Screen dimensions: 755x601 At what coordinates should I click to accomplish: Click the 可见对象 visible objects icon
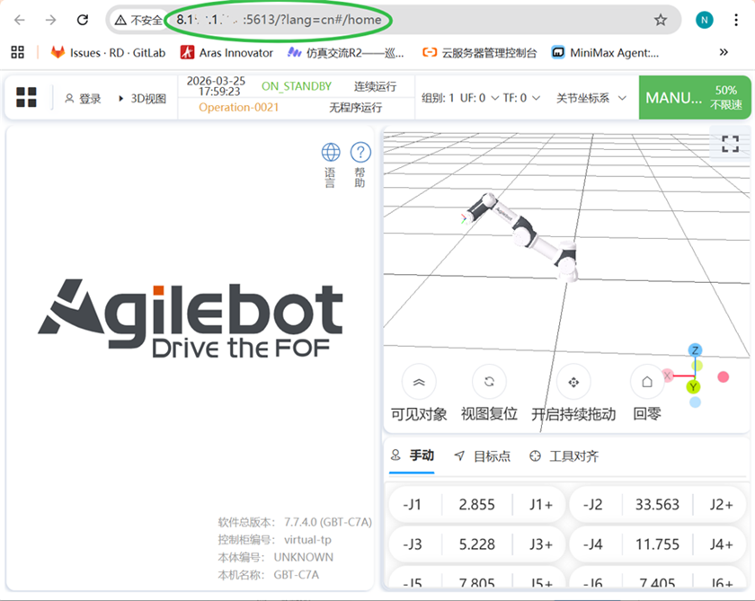[419, 382]
